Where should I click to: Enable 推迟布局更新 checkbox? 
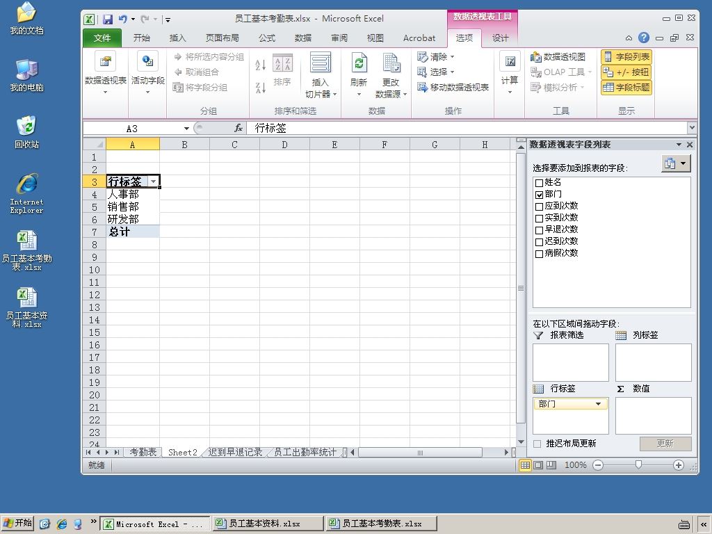coord(537,444)
